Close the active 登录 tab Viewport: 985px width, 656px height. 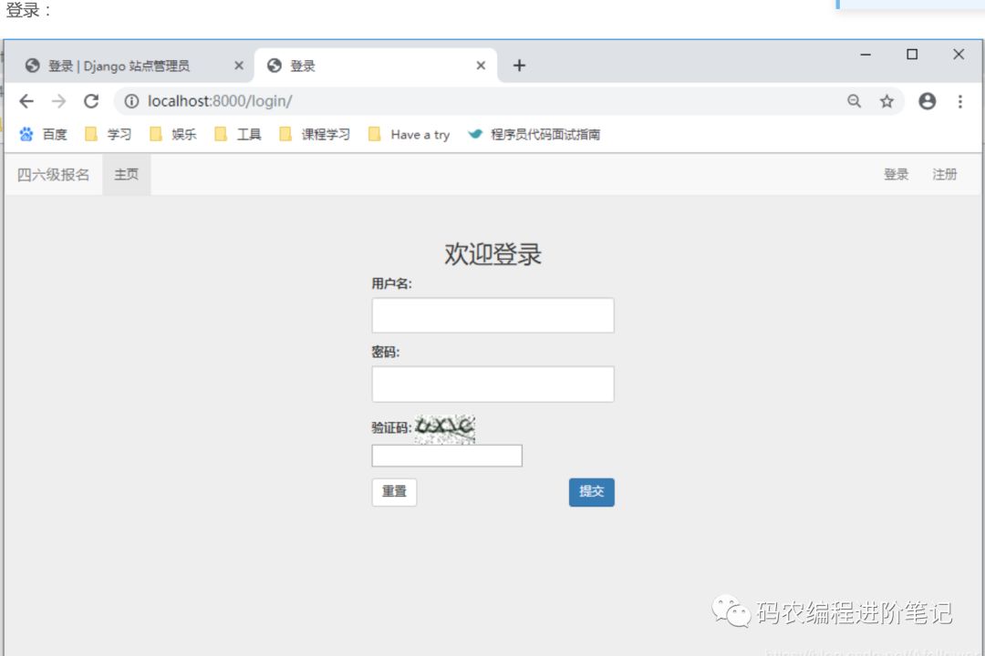(x=481, y=66)
